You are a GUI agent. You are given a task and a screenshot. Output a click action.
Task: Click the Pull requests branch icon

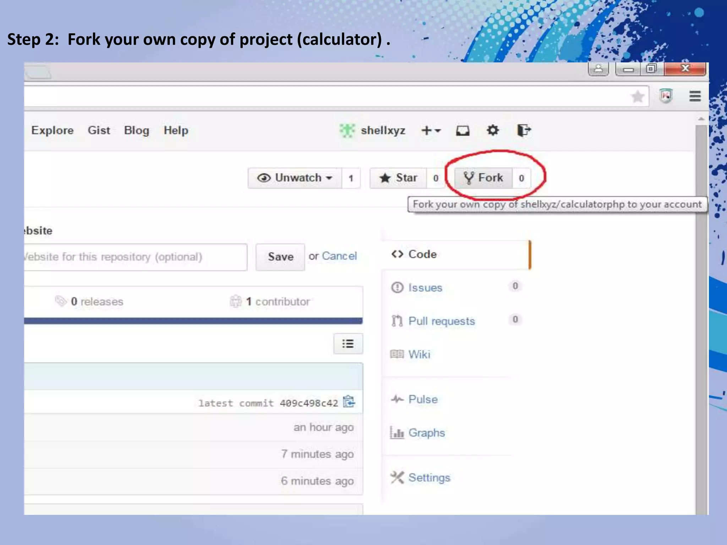(x=397, y=321)
